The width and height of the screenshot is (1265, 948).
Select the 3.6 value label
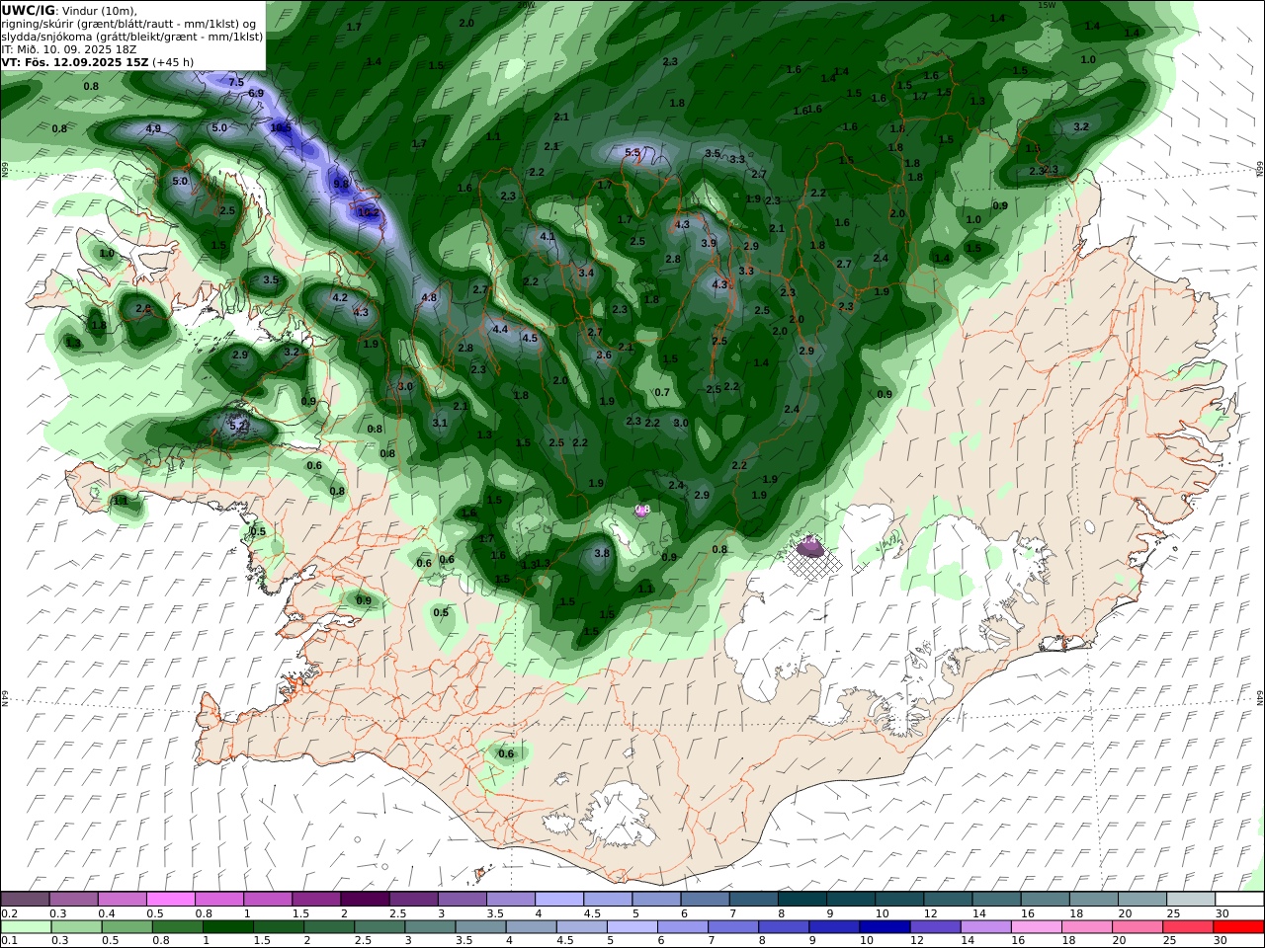tap(604, 355)
